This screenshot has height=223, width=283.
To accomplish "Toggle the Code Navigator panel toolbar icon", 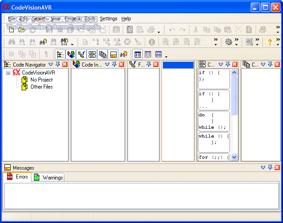I will click(x=60, y=54).
